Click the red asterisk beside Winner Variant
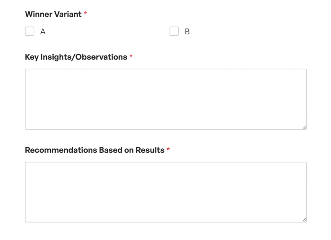 tap(85, 13)
